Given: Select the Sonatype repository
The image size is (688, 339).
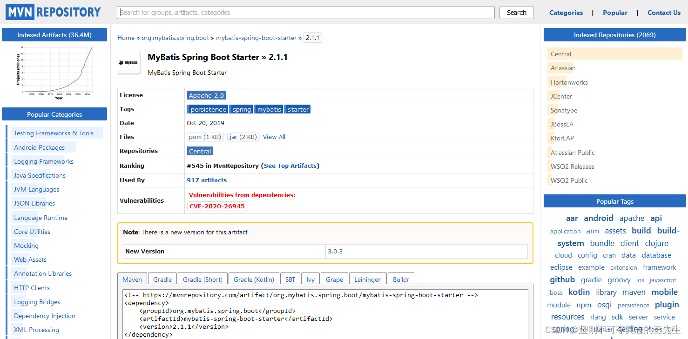Looking at the screenshot, I should [564, 110].
